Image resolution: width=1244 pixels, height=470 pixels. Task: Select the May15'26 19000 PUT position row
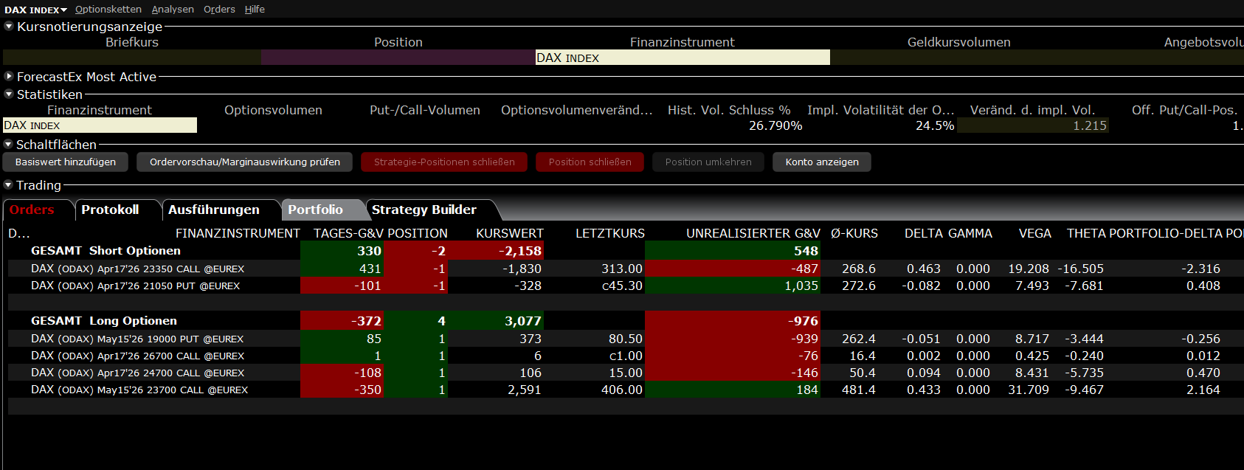(137, 339)
